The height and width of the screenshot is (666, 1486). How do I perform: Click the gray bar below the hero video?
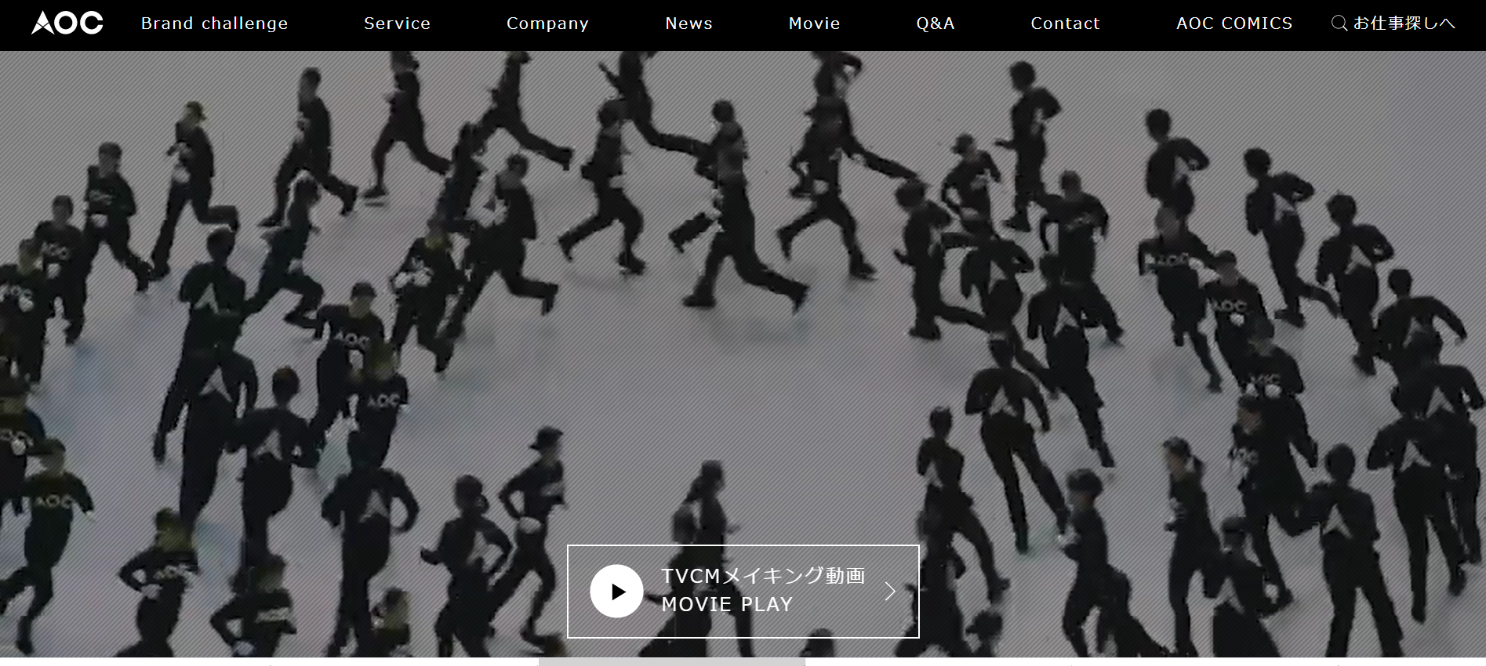(671, 662)
